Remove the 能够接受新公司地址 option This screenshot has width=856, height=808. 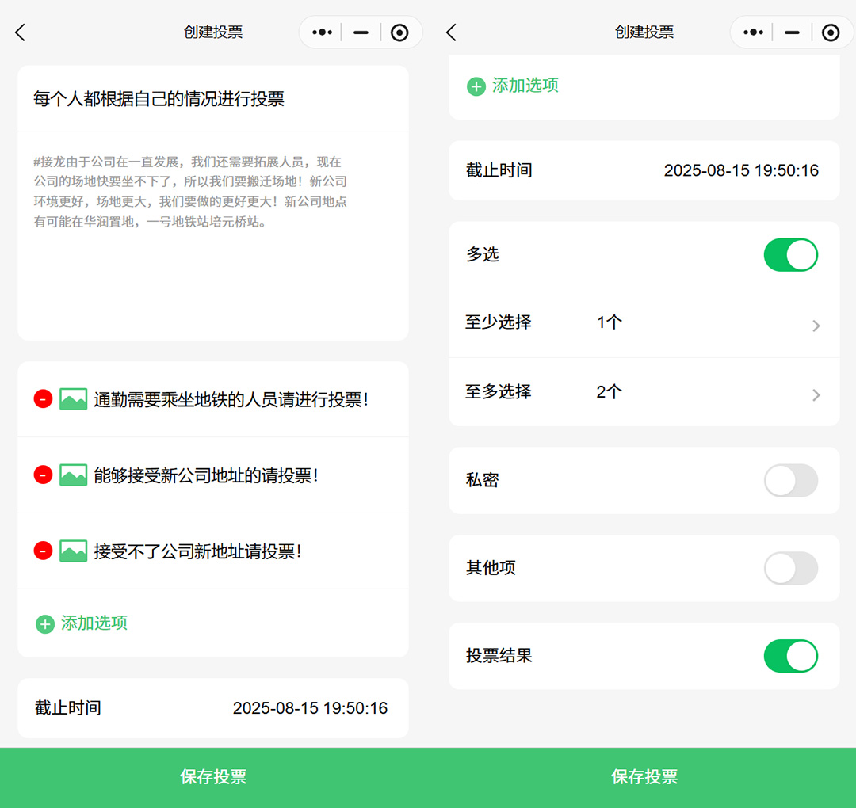43,475
